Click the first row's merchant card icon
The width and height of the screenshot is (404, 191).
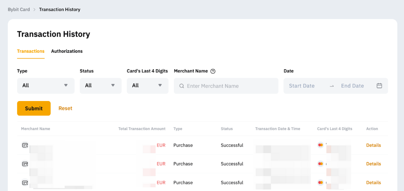coord(25,145)
